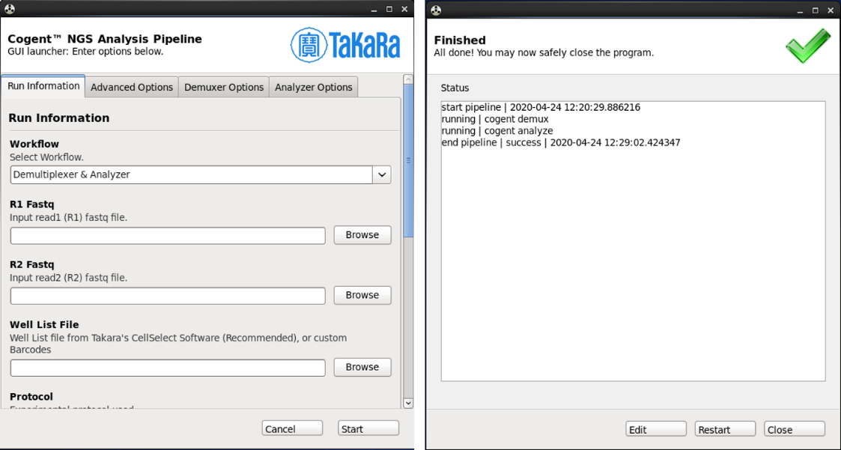Expand the Workflow dropdown arrow

tap(382, 175)
